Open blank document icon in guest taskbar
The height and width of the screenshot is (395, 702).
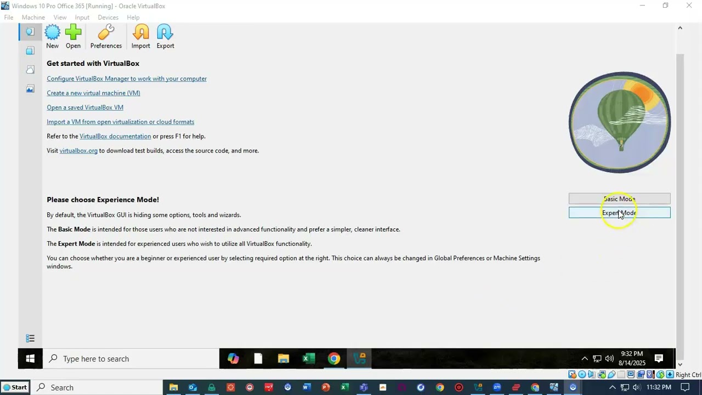(258, 359)
